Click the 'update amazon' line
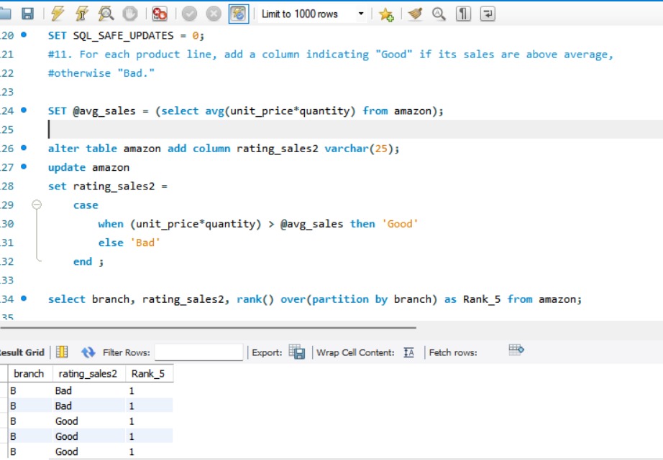Screen dimensions: 663x460 [x=88, y=167]
